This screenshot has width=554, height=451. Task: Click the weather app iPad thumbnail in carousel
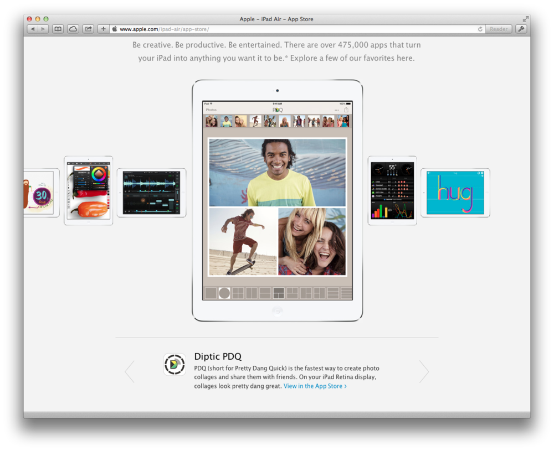pyautogui.click(x=392, y=190)
